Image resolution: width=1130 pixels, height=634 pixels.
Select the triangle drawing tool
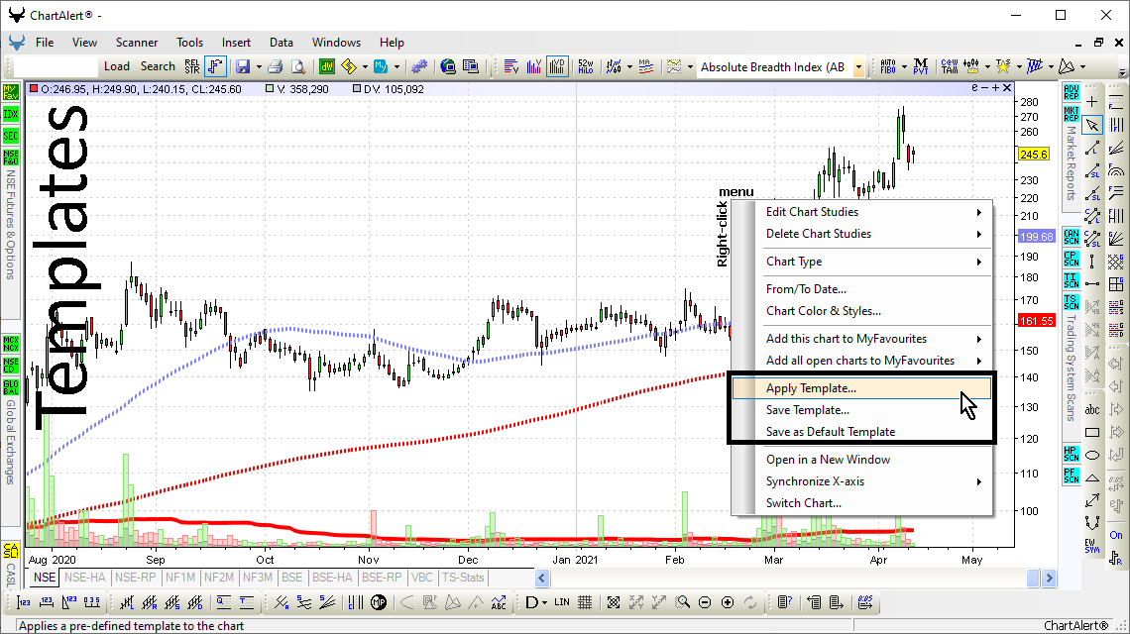click(1092, 477)
